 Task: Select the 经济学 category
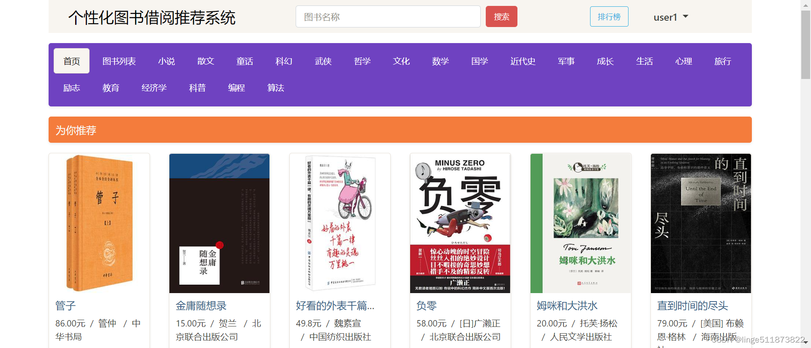[154, 88]
